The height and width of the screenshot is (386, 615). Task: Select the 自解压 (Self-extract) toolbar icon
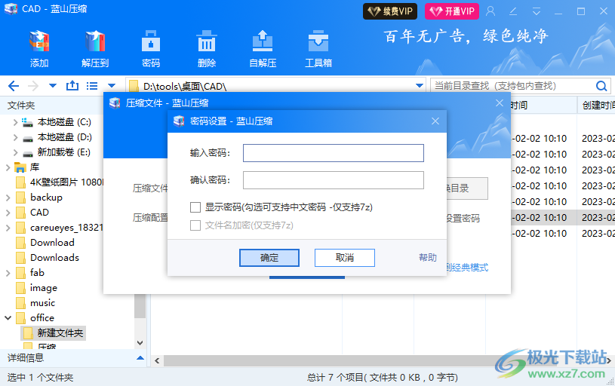(263, 41)
